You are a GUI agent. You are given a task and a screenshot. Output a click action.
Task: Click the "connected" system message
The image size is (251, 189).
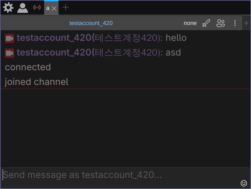click(x=28, y=67)
